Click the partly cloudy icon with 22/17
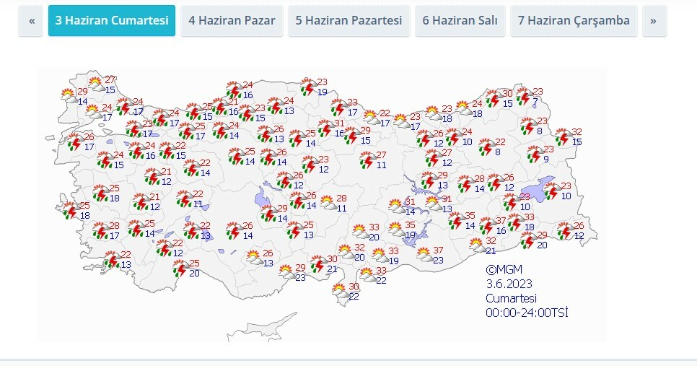This screenshot has height=366, width=697. [371, 118]
